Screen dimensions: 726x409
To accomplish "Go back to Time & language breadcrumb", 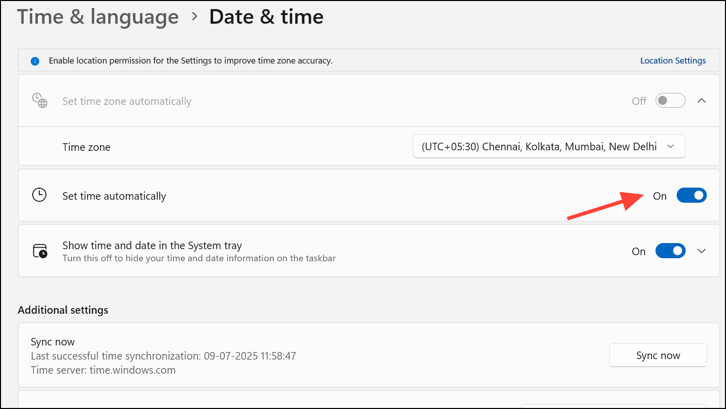I will click(x=98, y=17).
